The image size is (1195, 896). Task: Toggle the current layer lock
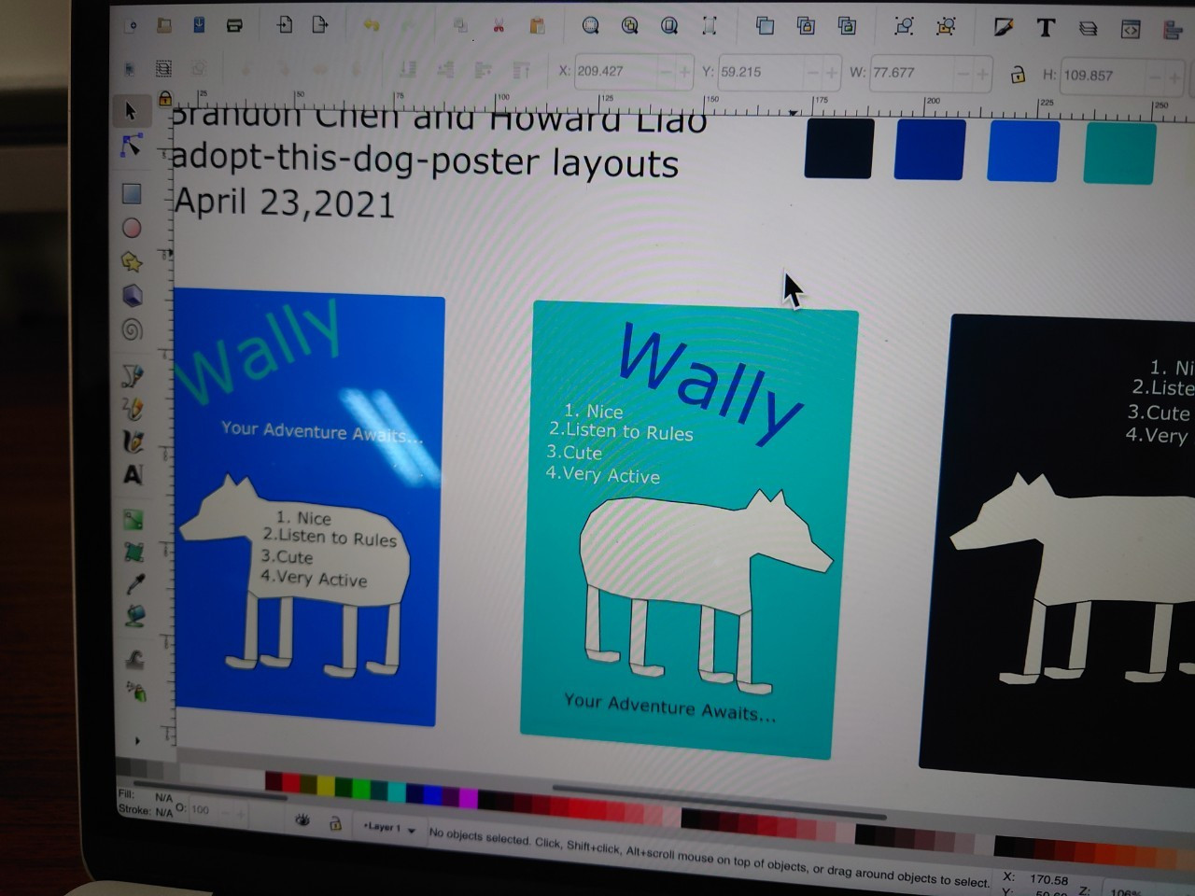pos(334,822)
